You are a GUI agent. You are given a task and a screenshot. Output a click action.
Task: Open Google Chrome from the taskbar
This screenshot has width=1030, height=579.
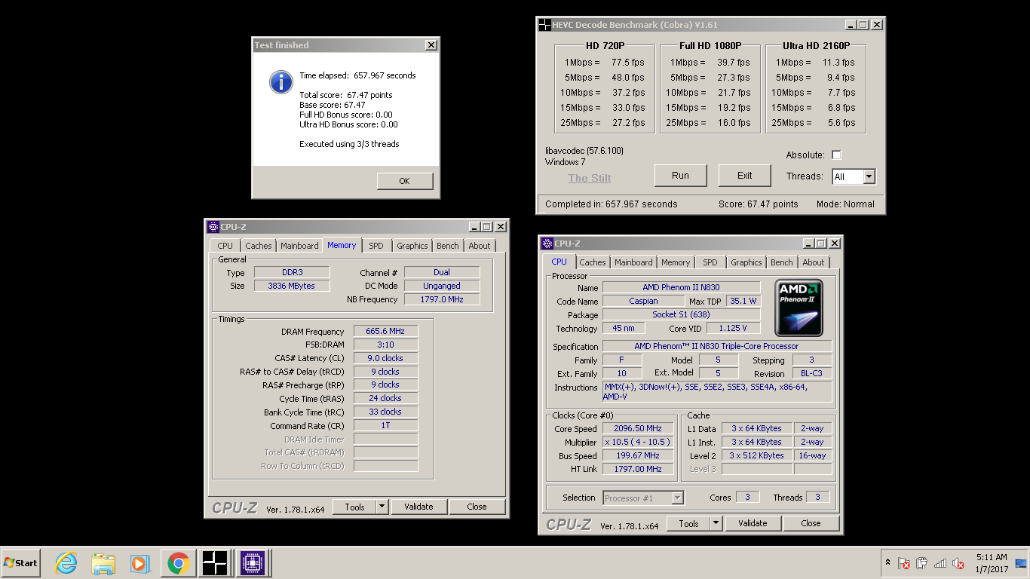point(178,563)
